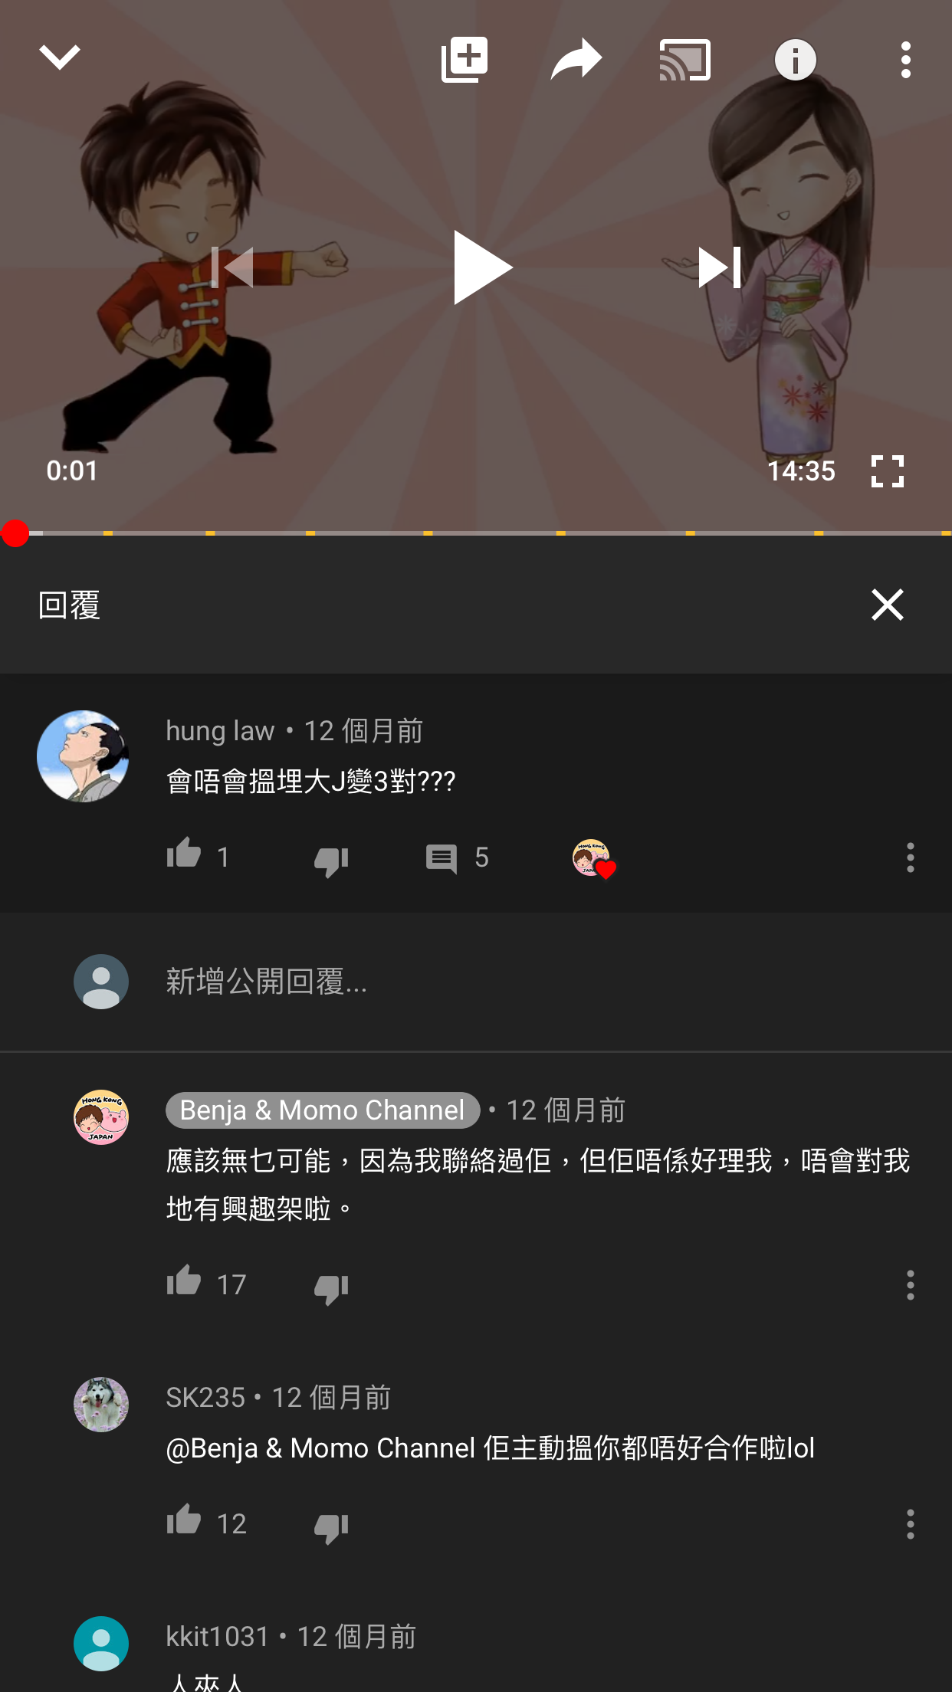Open the Benja & Momo Channel name link
952x1692 pixels.
click(x=323, y=1110)
